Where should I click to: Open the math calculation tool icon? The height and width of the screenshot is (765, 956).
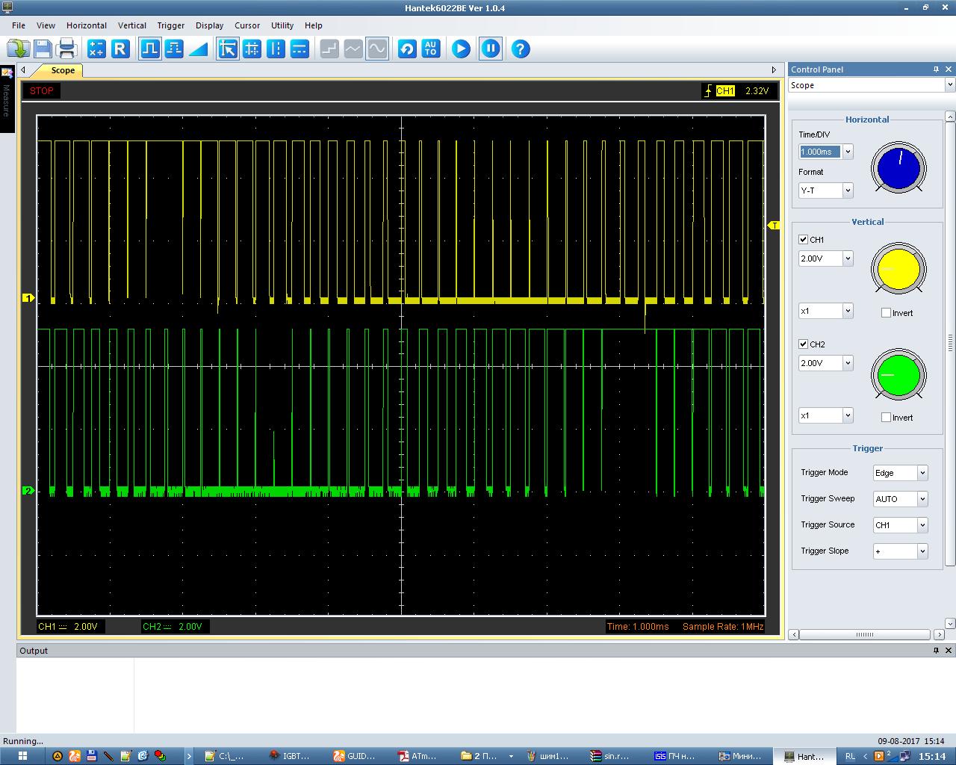(x=96, y=49)
